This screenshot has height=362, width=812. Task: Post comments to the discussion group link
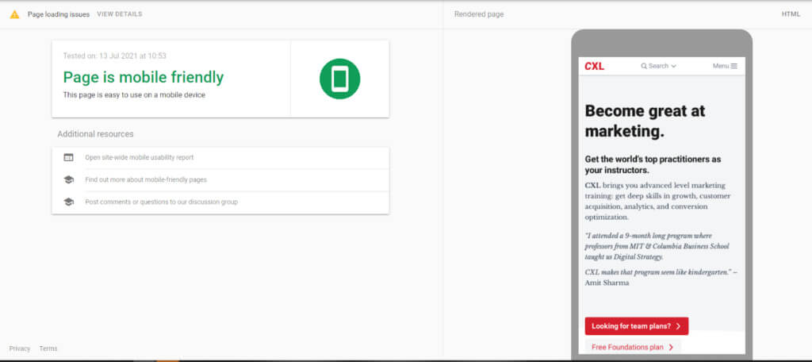click(162, 202)
